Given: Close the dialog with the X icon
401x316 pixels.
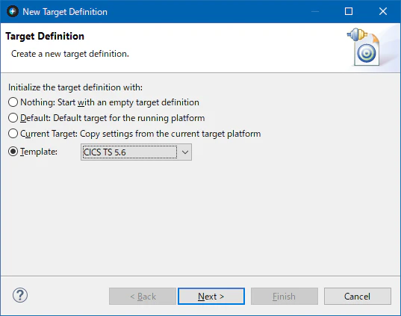Looking at the screenshot, I should (383, 11).
